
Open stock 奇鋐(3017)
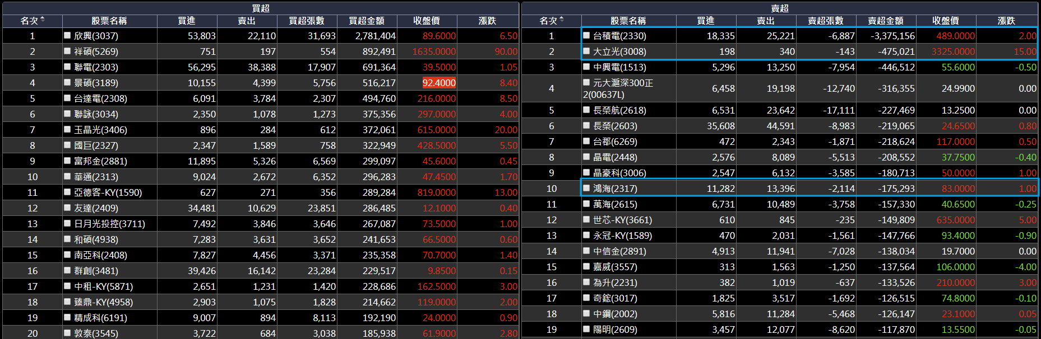point(615,298)
